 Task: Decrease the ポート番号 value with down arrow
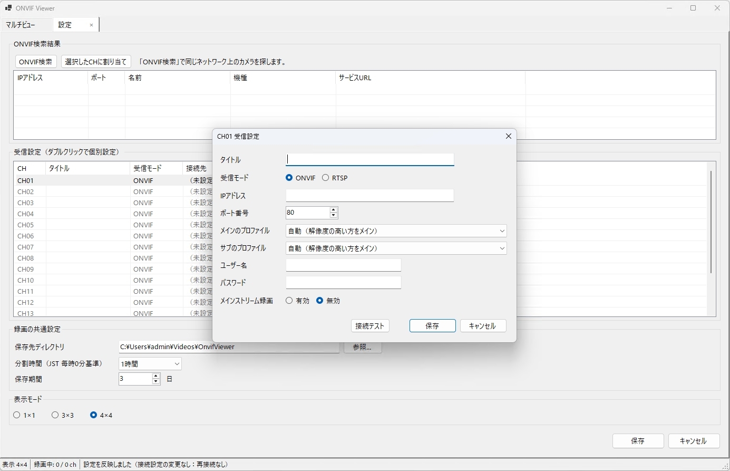(333, 215)
